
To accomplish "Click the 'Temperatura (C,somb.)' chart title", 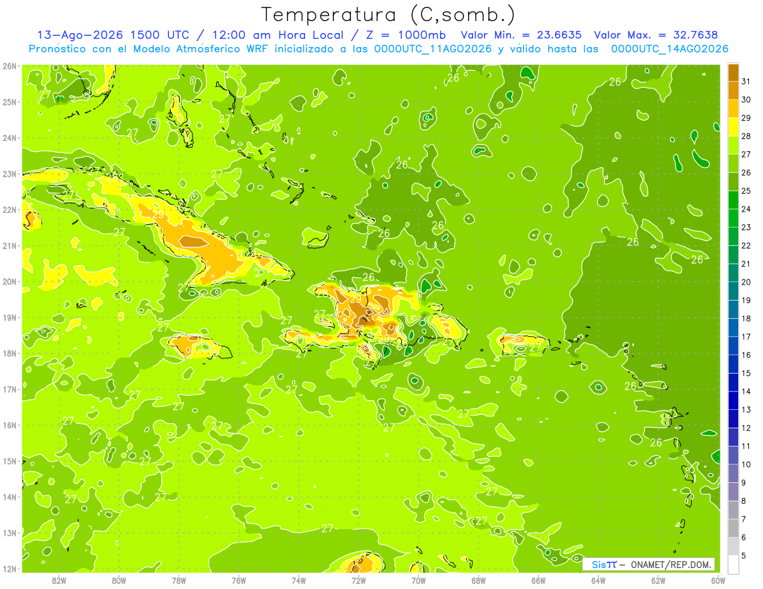I will 388,15.
